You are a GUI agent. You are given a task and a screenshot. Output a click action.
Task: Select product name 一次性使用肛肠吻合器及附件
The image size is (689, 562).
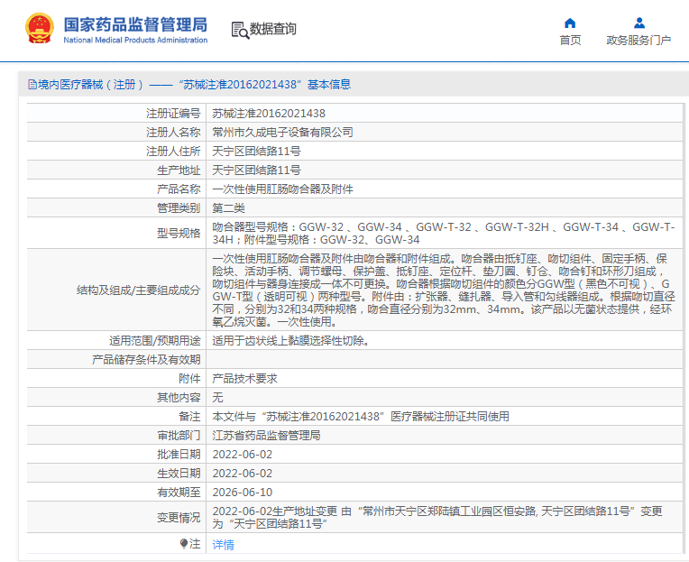click(283, 189)
